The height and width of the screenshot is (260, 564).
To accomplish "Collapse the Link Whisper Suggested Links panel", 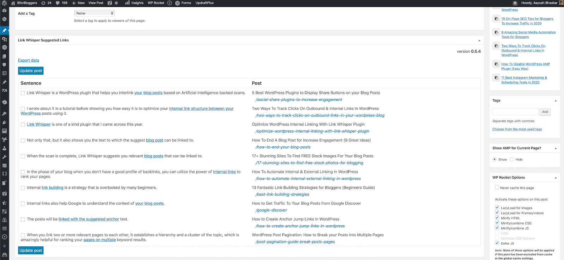I will [479, 40].
